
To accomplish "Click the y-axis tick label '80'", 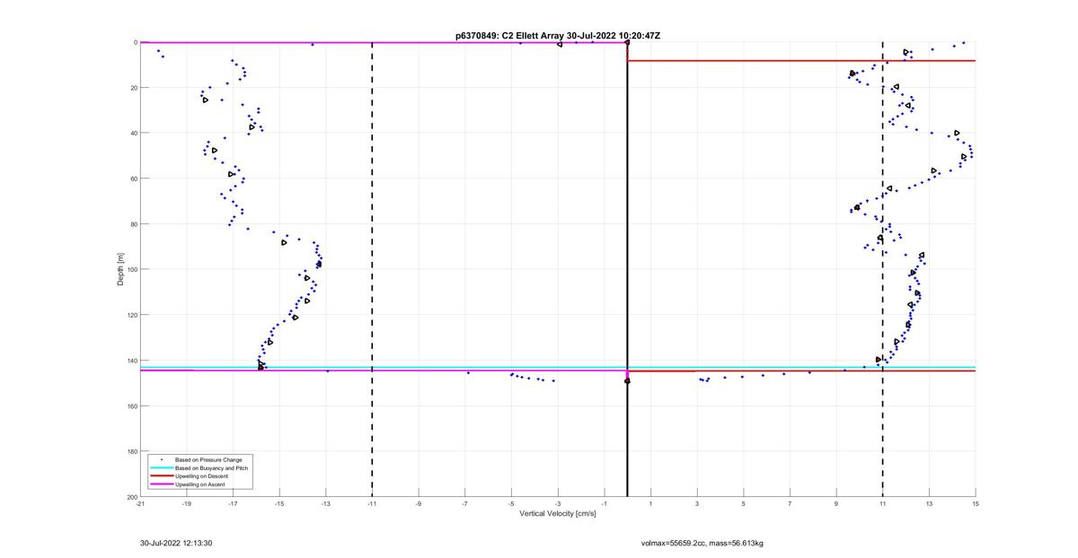I will (x=133, y=224).
